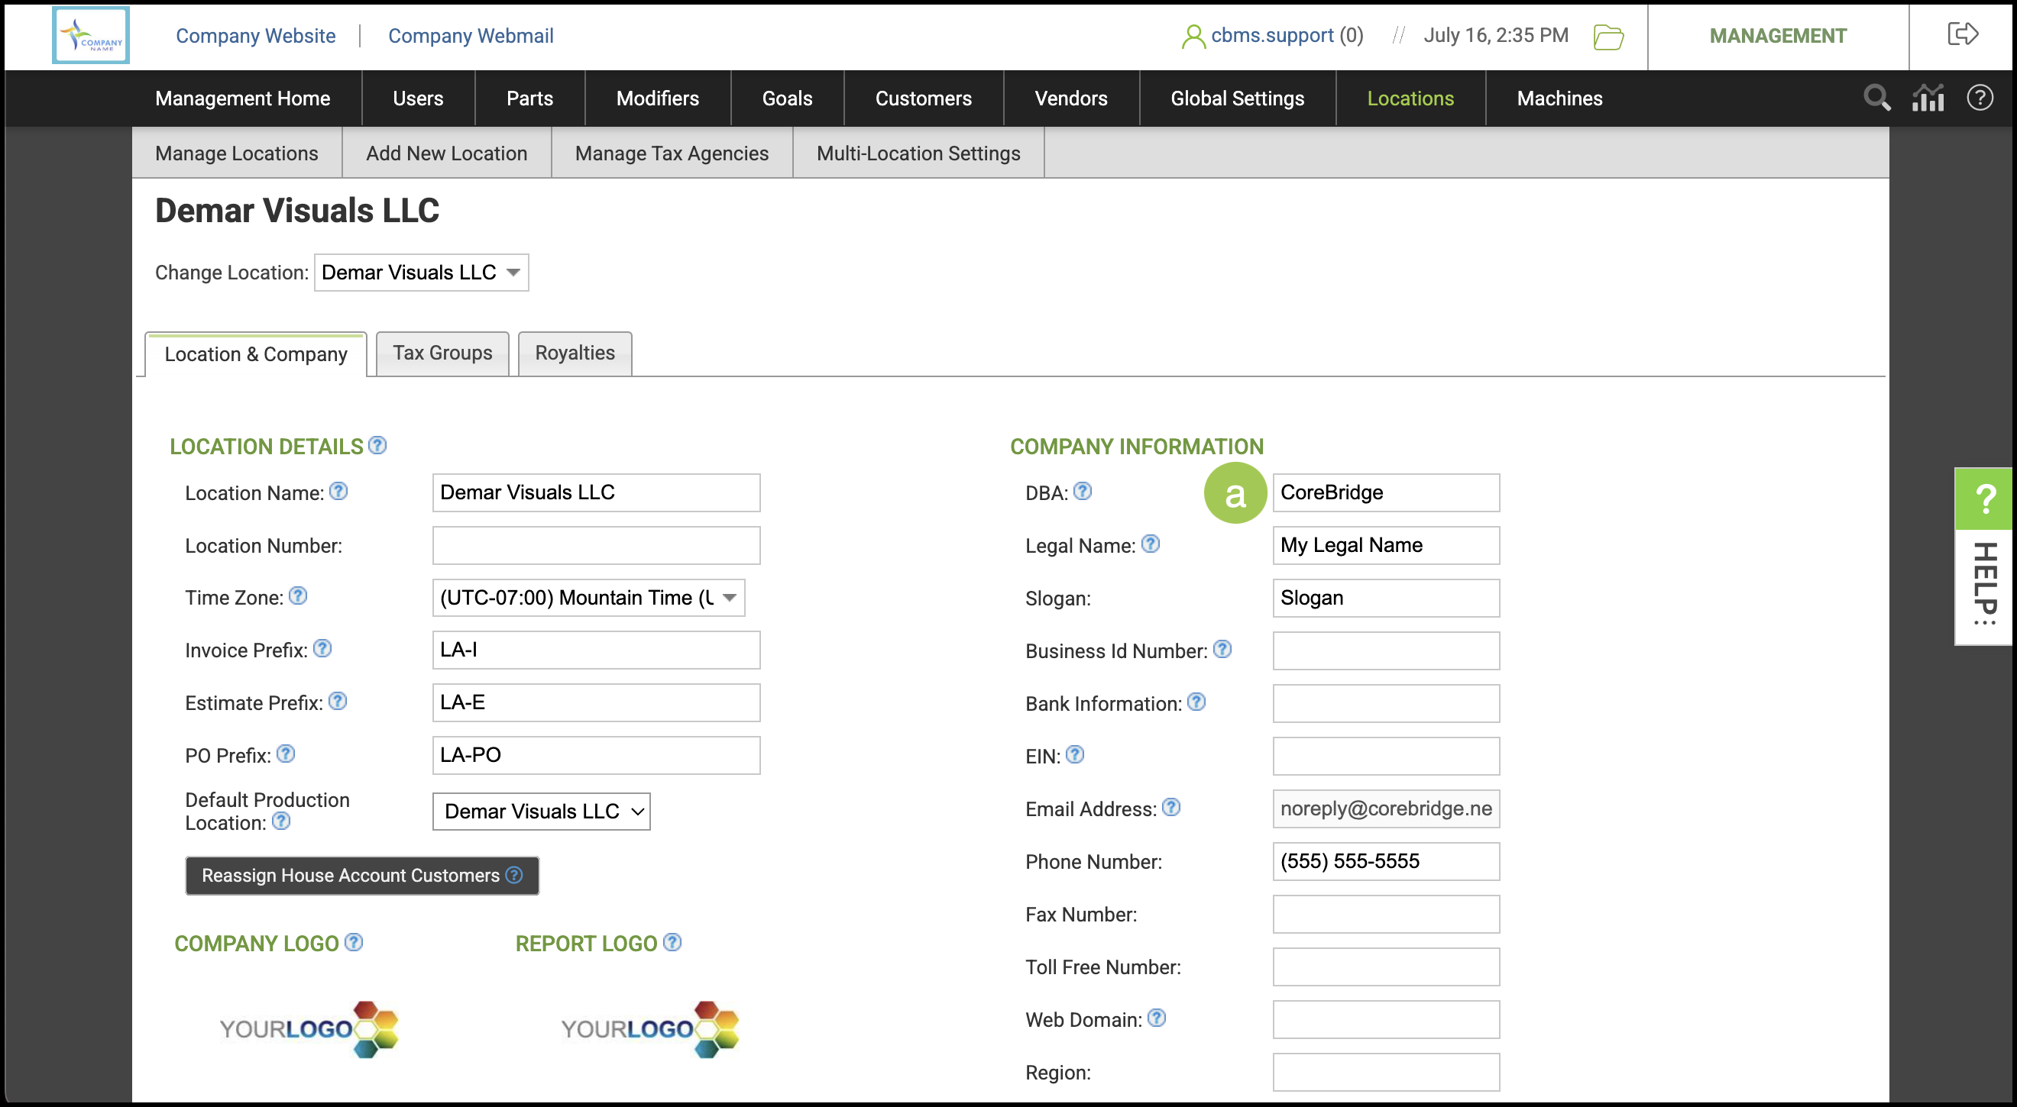The height and width of the screenshot is (1107, 2017).
Task: Open the Royalties tab
Action: click(x=575, y=353)
